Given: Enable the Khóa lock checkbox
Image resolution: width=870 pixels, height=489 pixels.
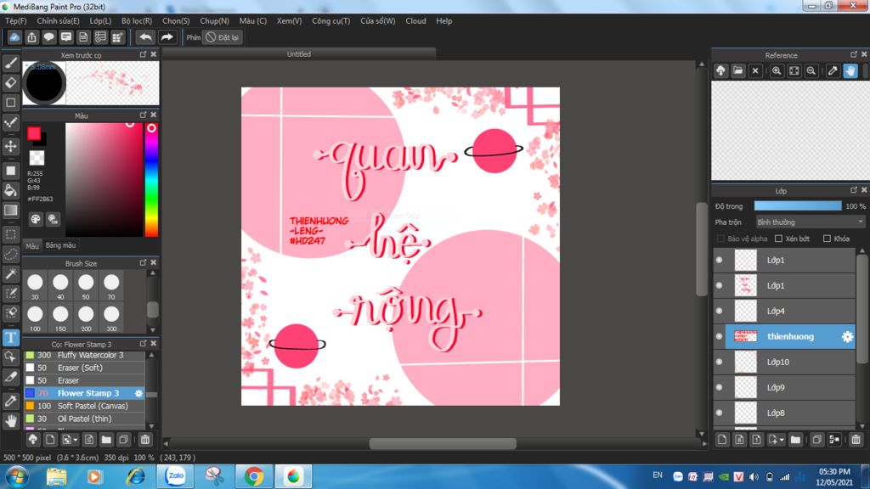Looking at the screenshot, I should [x=827, y=239].
